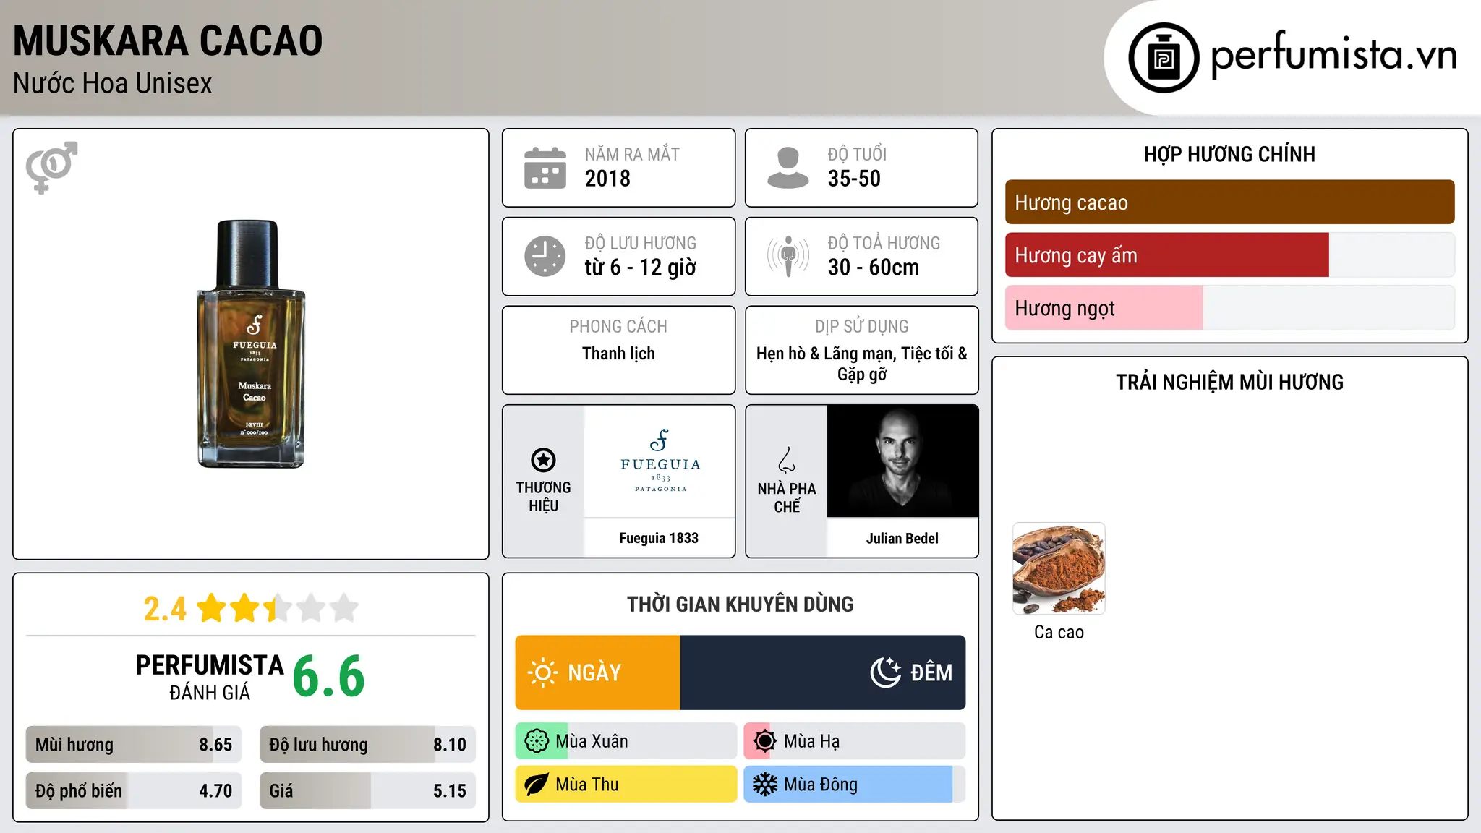Click the sillage value 30 - 60cm
1481x833 pixels.
873,268
